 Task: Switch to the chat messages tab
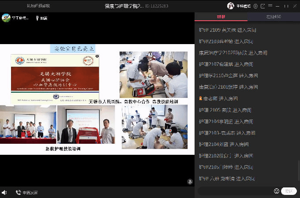(221, 17)
